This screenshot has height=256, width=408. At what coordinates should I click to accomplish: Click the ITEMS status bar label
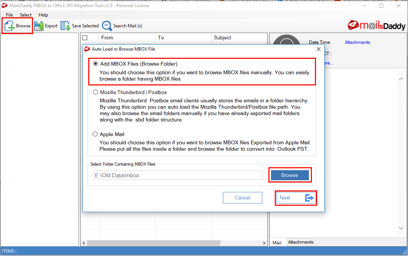(x=9, y=251)
